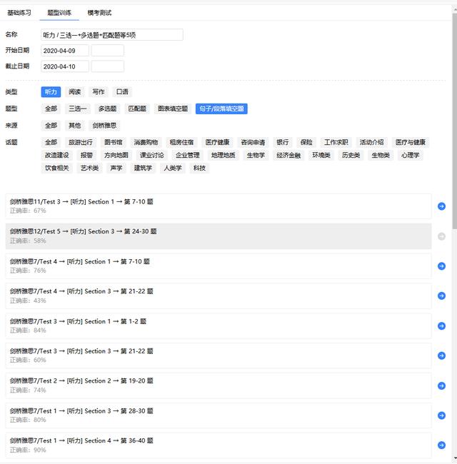This screenshot has height=464, width=457.
Task: Open arrow for 剑桥雅思7/Test 2 第 19-20 题
Action: pyautogui.click(x=441, y=385)
